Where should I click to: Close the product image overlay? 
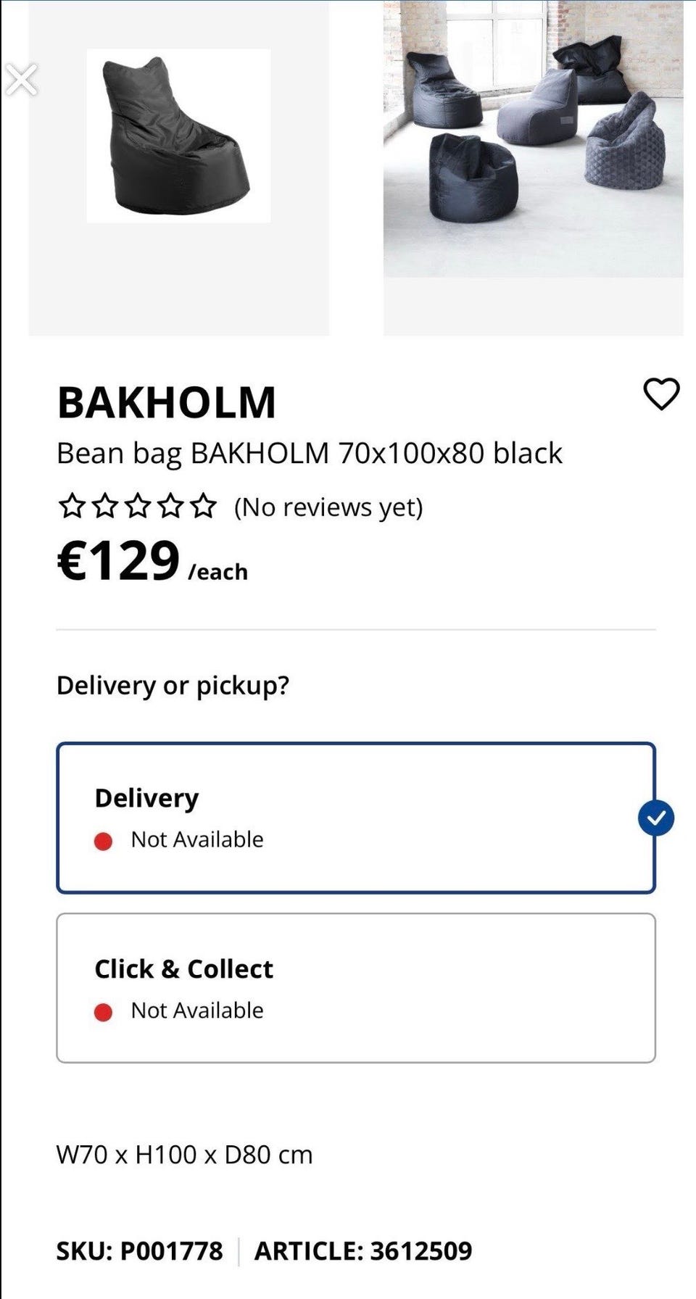click(x=21, y=80)
